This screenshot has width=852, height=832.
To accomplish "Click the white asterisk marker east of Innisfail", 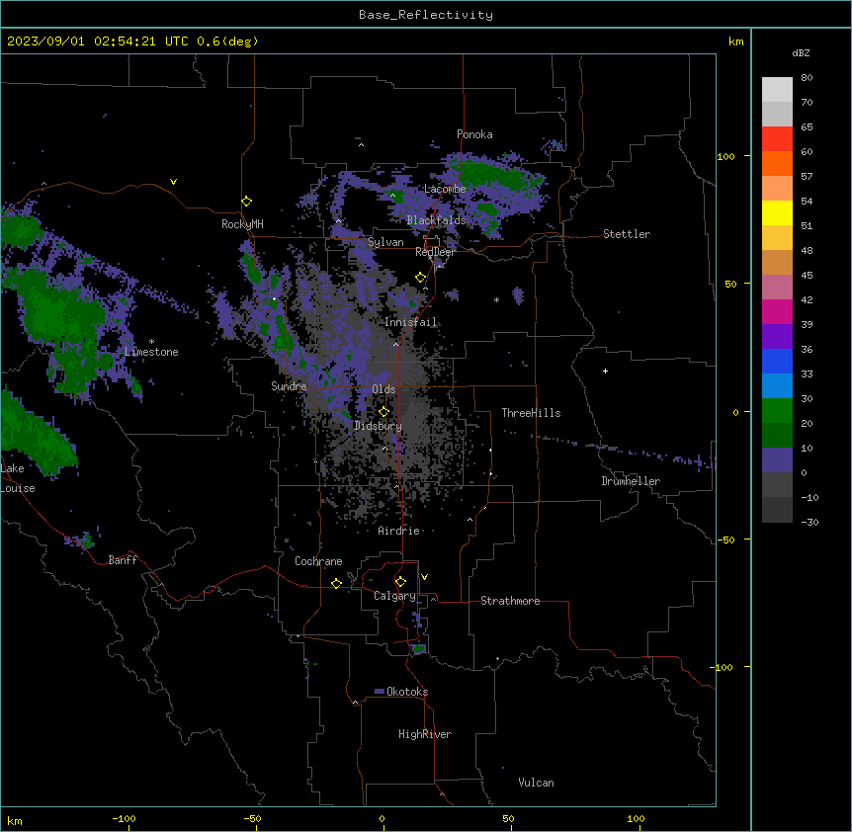I will [496, 299].
